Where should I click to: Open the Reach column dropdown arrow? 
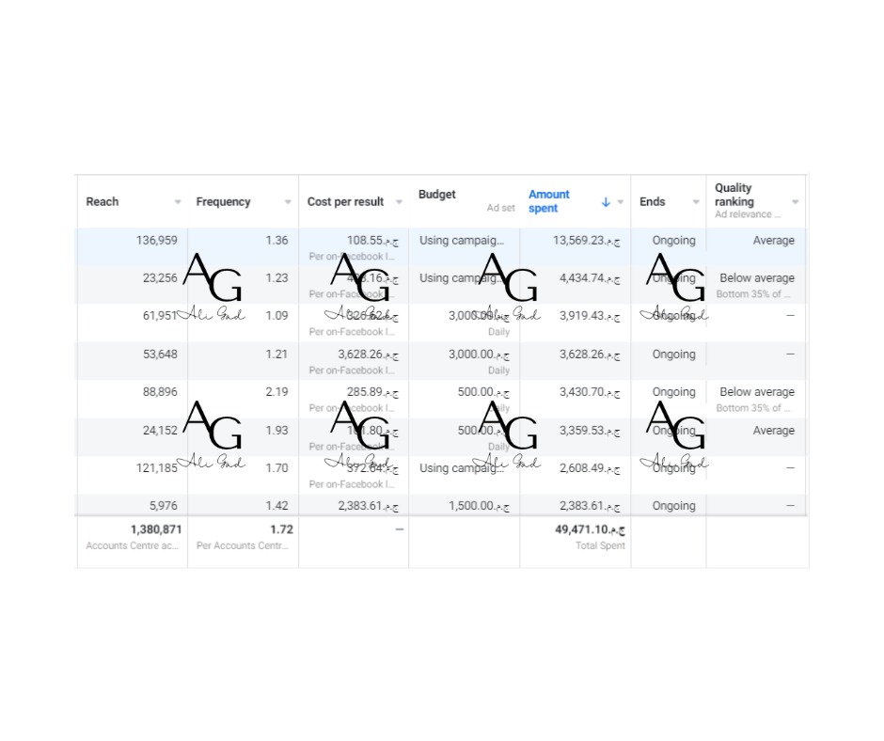tap(178, 202)
